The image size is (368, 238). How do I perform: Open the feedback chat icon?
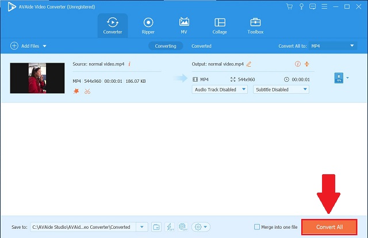[313, 6]
